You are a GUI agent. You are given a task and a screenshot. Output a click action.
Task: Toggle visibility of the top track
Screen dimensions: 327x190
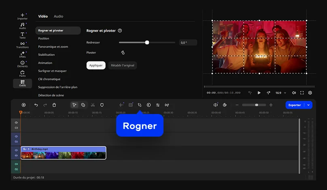click(x=16, y=122)
